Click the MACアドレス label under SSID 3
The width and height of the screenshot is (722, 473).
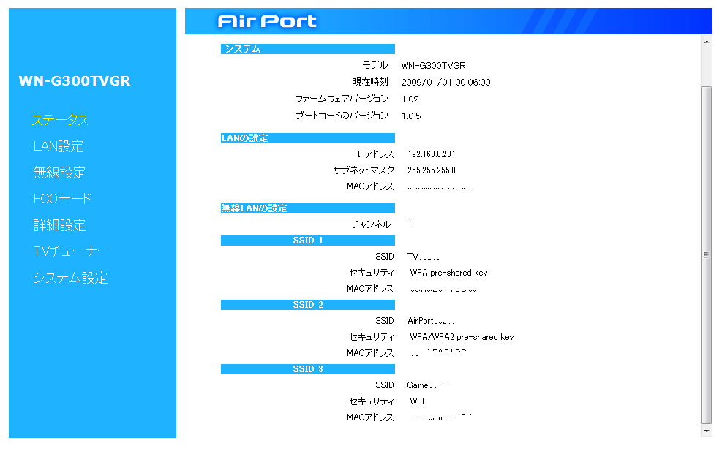(x=370, y=417)
